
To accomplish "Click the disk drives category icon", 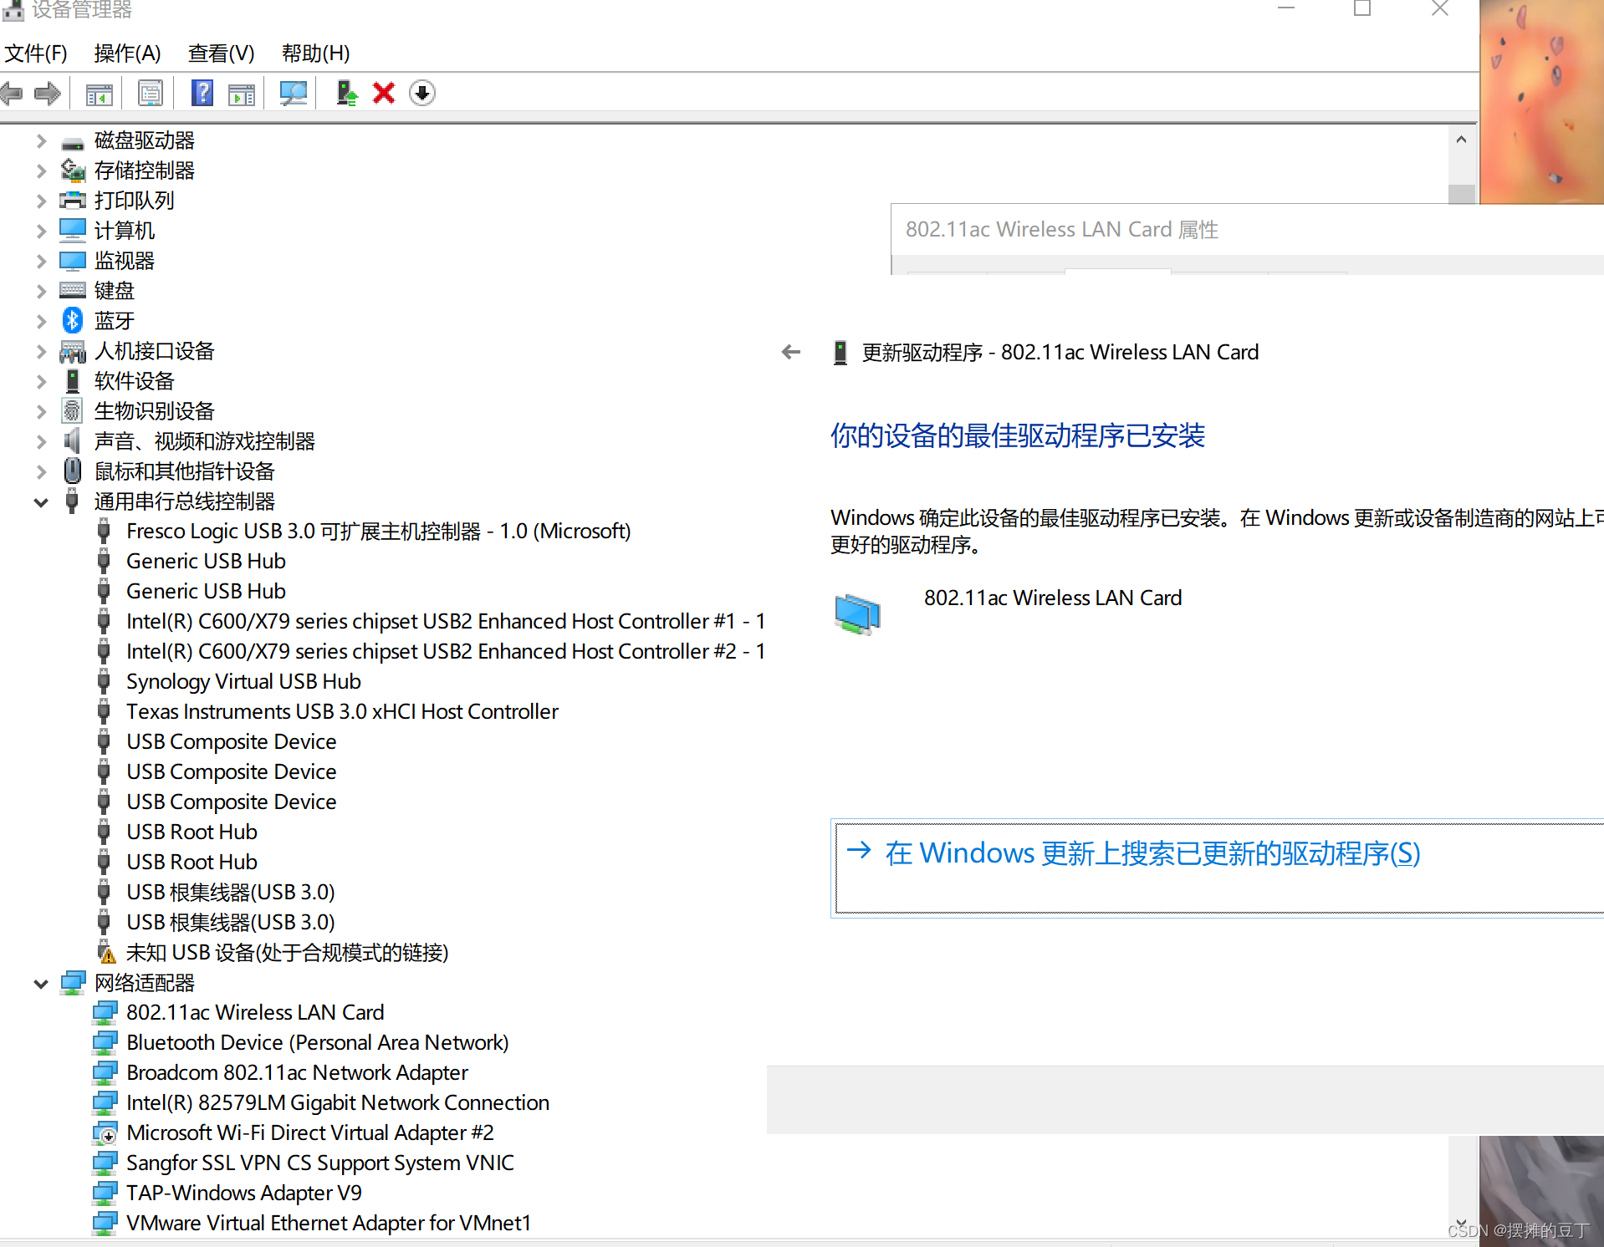I will pyautogui.click(x=73, y=143).
